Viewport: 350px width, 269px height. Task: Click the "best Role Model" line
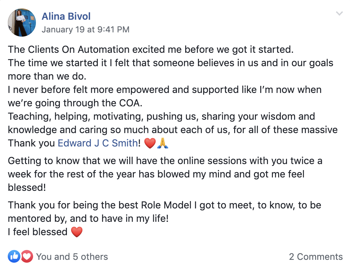pyautogui.click(x=164, y=205)
